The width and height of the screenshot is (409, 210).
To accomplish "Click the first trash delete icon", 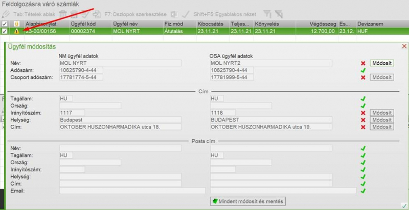I will tap(63, 14).
